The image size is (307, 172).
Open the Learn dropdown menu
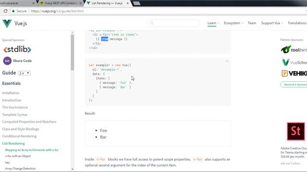[x=213, y=23]
